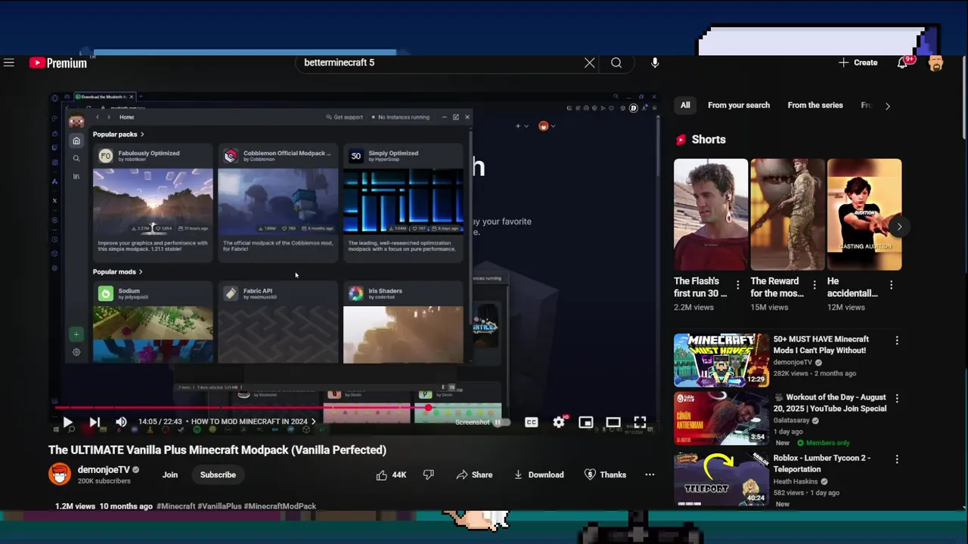Open the demonjoeTV channel name link
The height and width of the screenshot is (544, 968).
click(104, 469)
